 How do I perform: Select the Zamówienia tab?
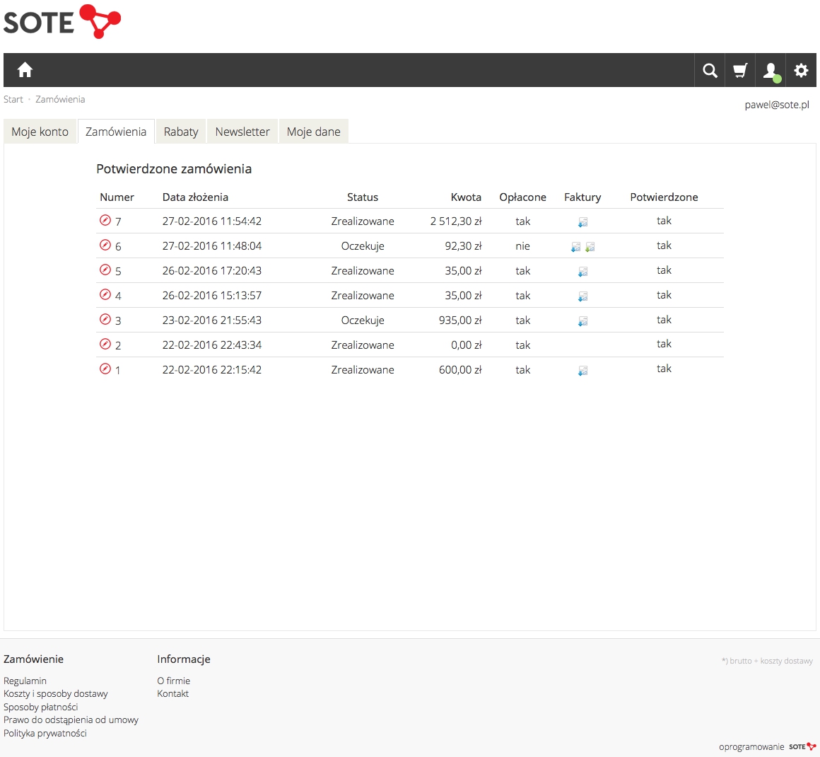point(116,132)
